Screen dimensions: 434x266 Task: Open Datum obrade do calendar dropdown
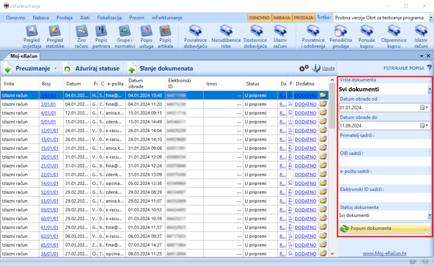click(x=424, y=125)
